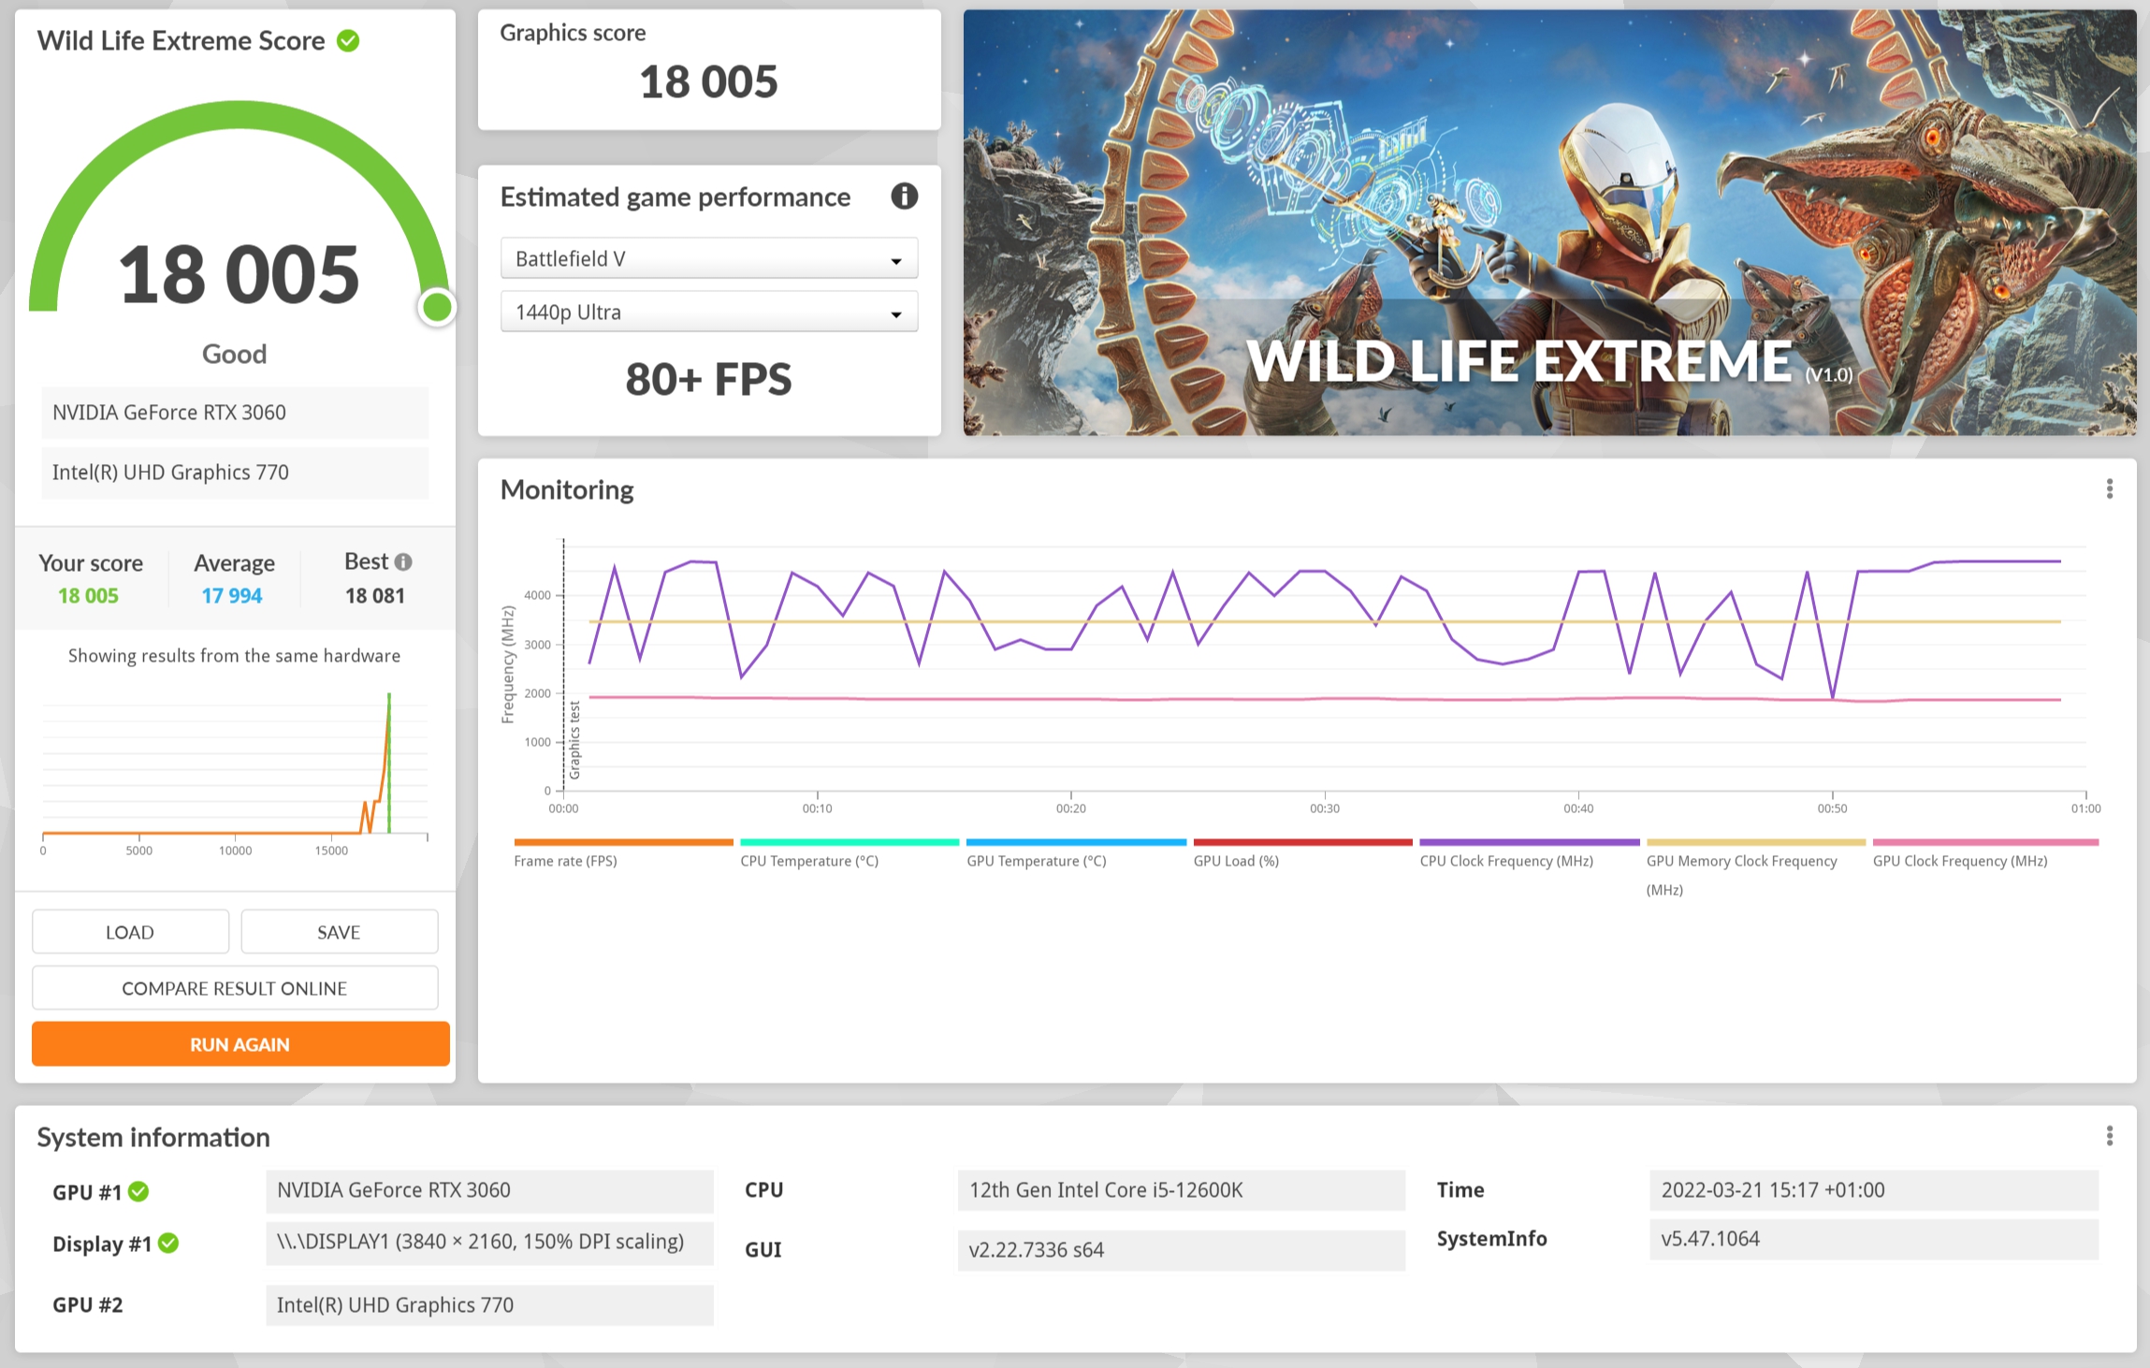Click NVIDIA GeForce RTX 3060 under the score gauge
Image resolution: width=2150 pixels, height=1368 pixels.
(235, 413)
